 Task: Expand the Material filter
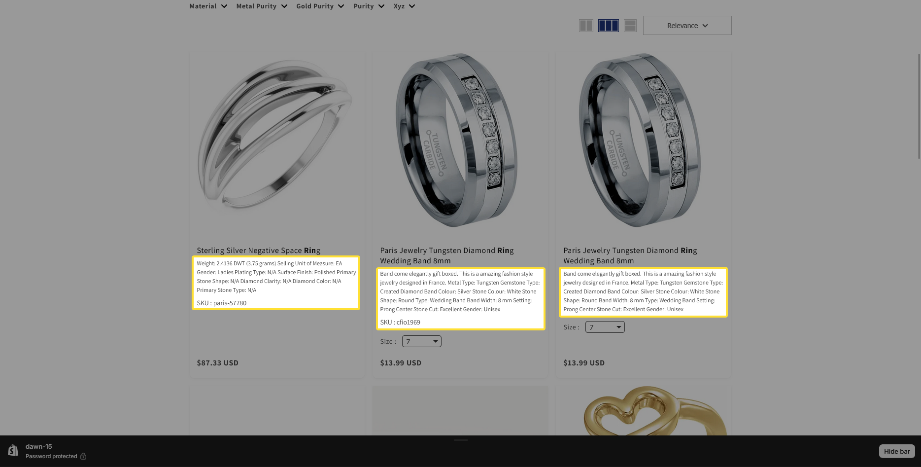(x=208, y=6)
